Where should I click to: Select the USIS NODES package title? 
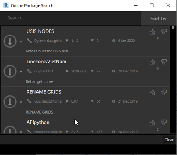pos(40,31)
